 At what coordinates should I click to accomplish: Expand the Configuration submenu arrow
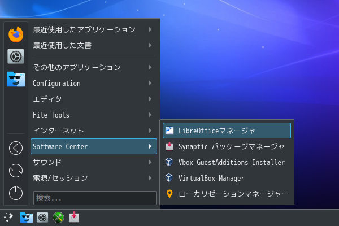150,83
